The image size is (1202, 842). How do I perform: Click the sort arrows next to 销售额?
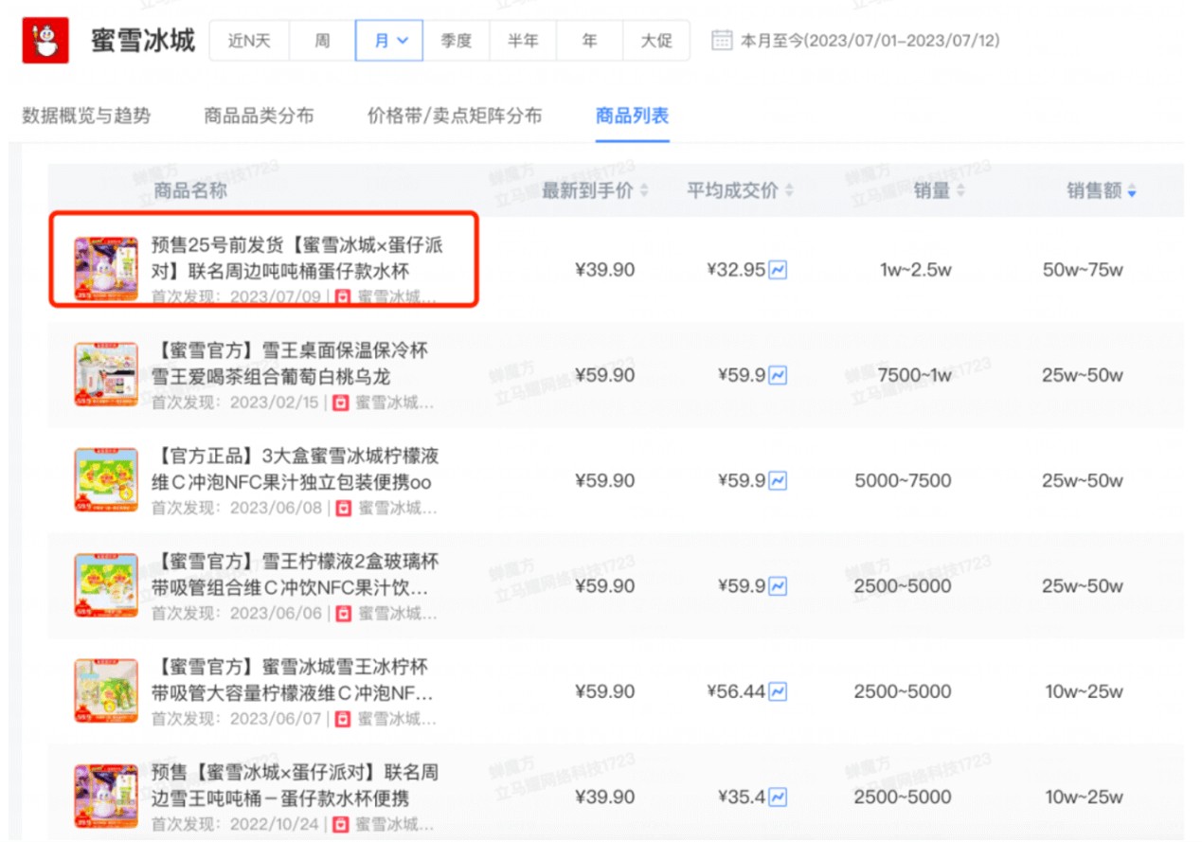point(1131,190)
